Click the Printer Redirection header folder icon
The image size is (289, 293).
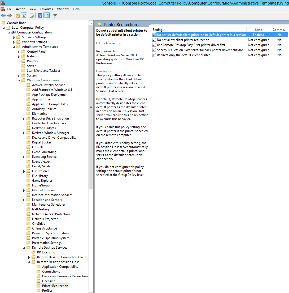pyautogui.click(x=100, y=24)
